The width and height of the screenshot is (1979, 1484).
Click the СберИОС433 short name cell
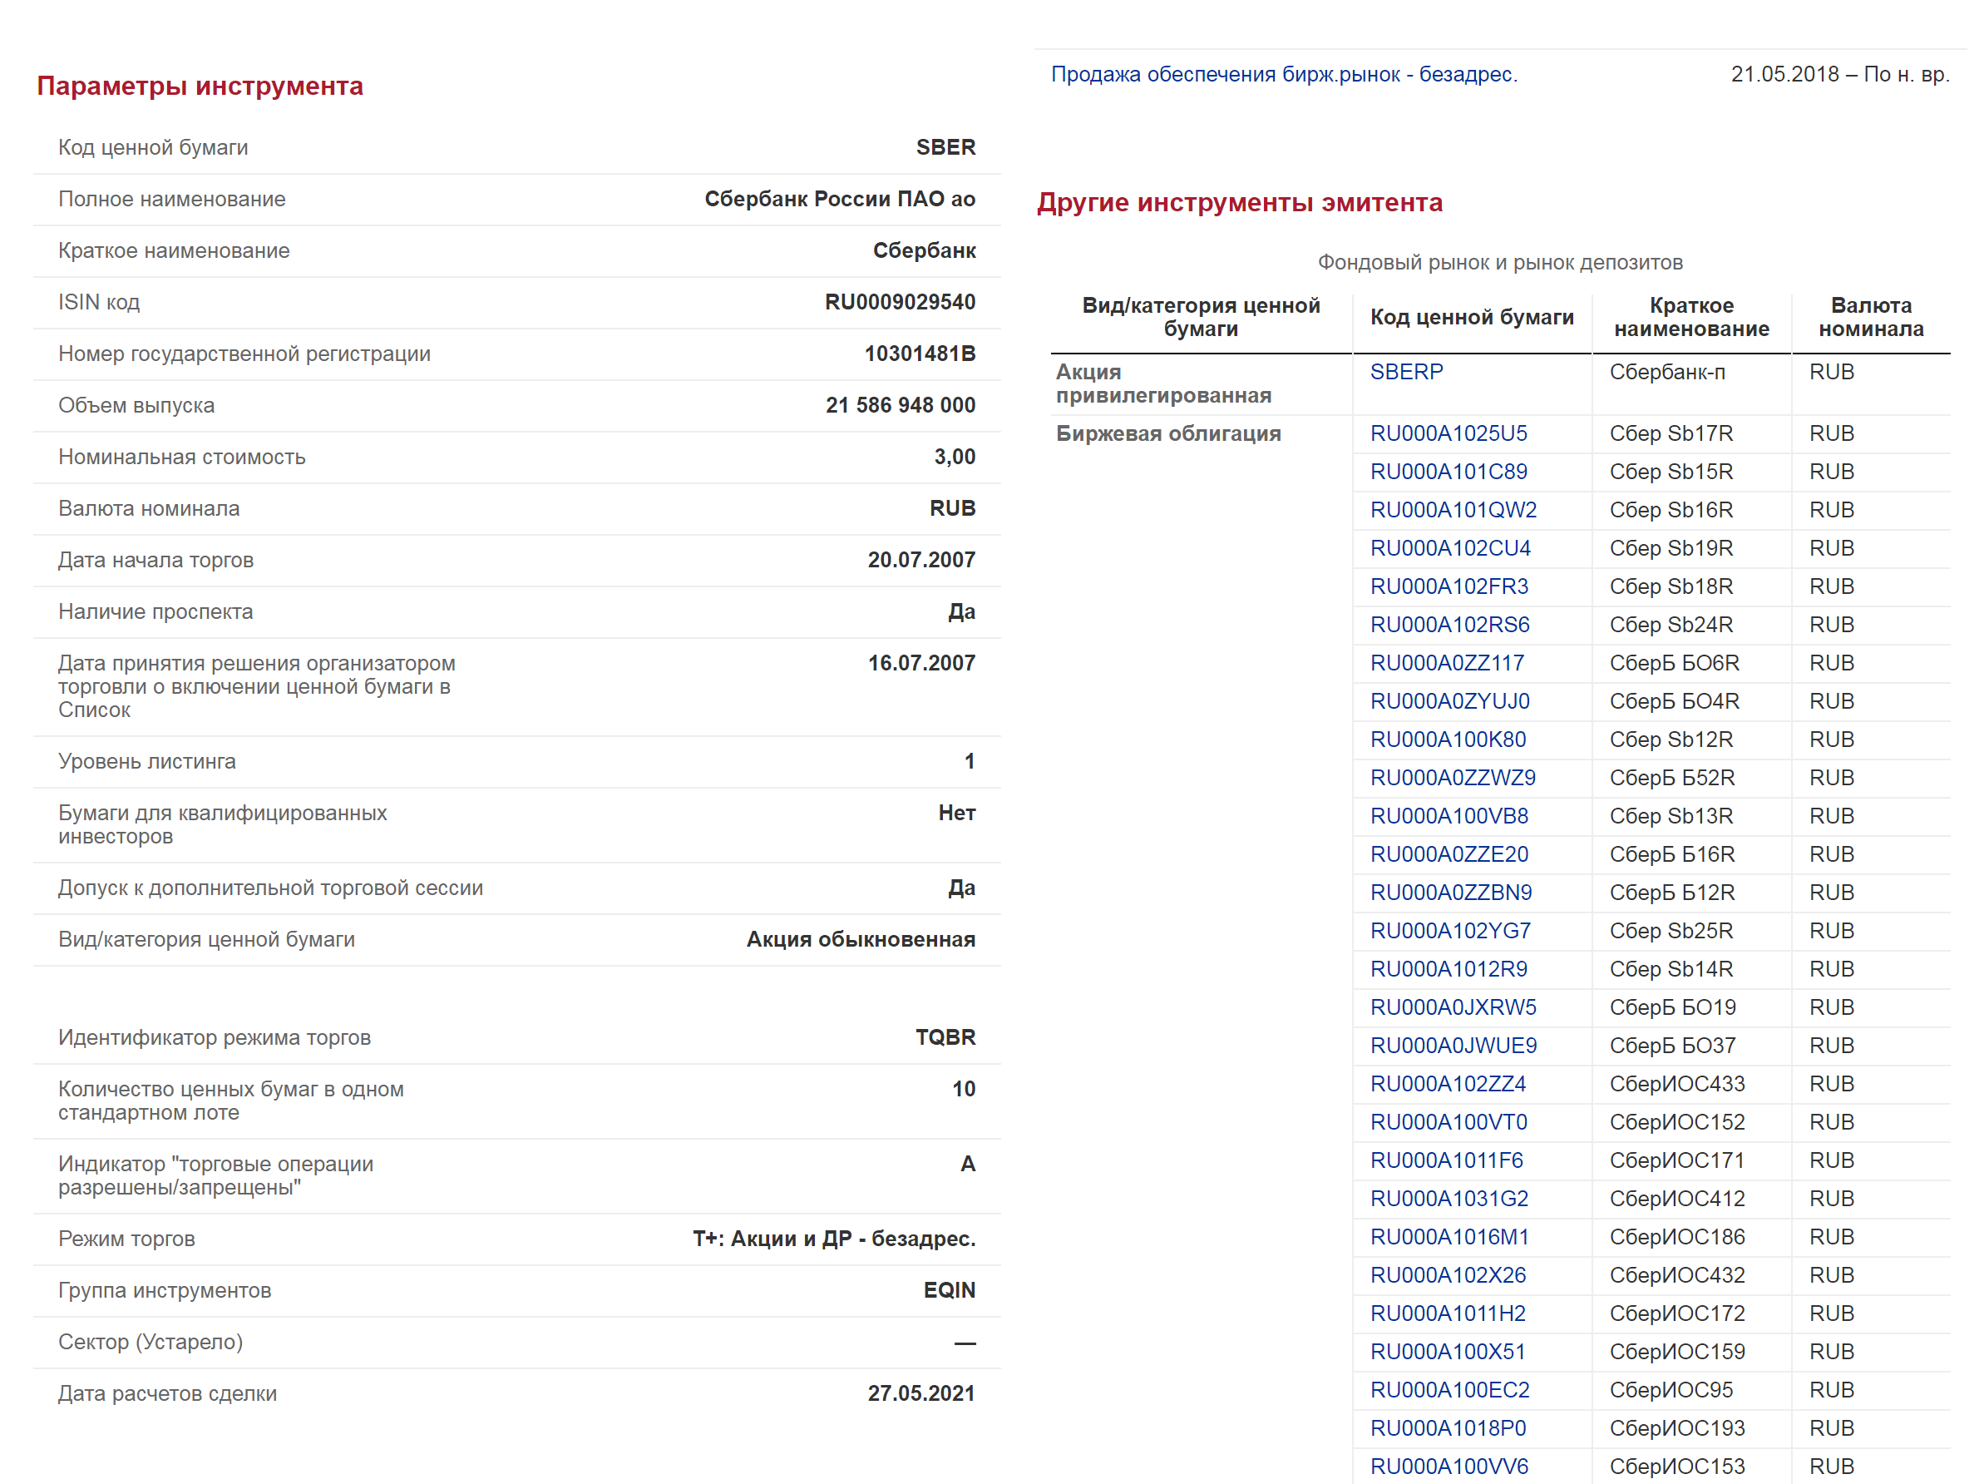point(1676,1084)
